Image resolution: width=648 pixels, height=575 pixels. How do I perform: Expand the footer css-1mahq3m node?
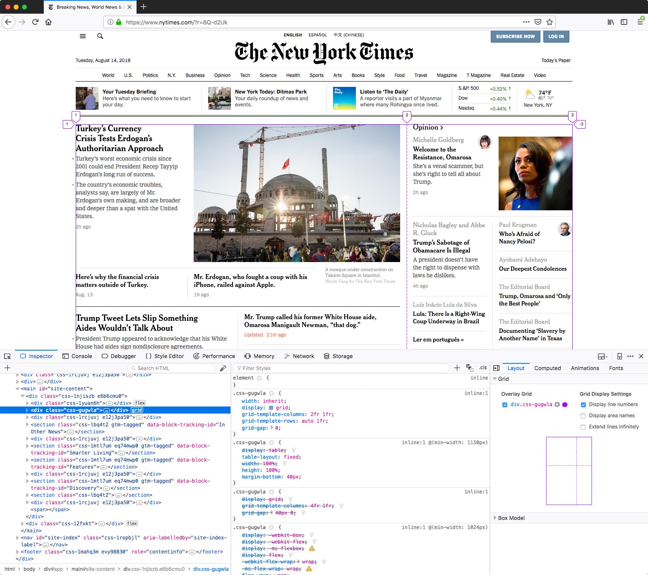17,551
